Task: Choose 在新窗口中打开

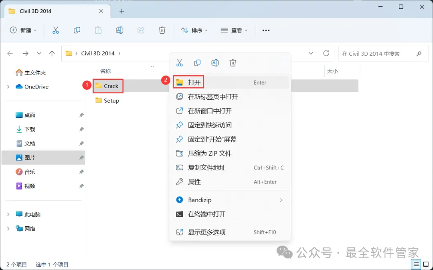Action: click(230, 111)
